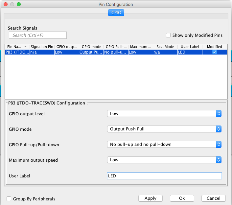Open the GPIO output level dropdown

coord(164,113)
